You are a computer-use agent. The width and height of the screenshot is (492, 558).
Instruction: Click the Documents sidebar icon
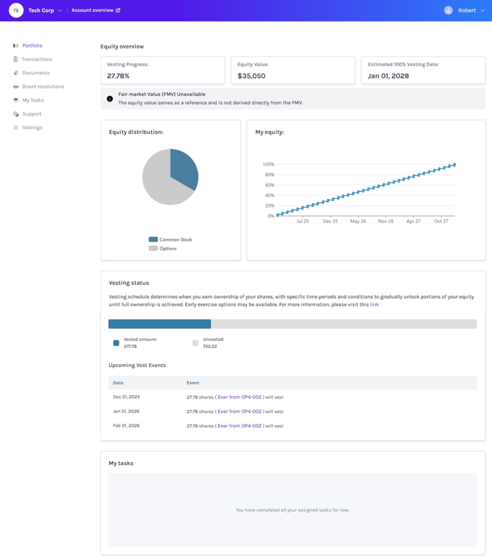pos(16,73)
